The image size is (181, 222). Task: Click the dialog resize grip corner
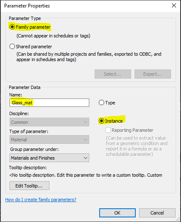click(x=178, y=220)
